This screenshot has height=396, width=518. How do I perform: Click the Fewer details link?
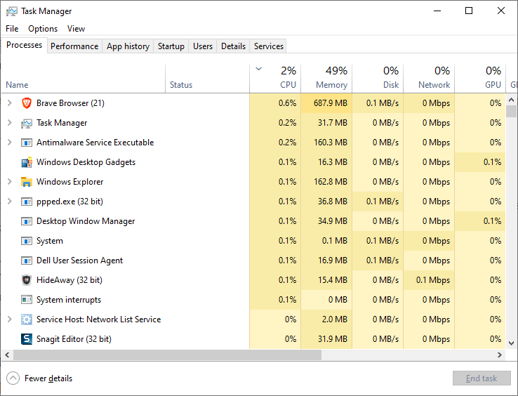click(48, 378)
